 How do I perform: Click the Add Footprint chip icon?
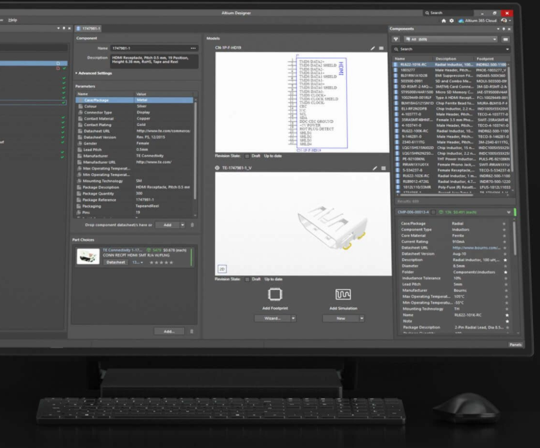click(x=275, y=294)
